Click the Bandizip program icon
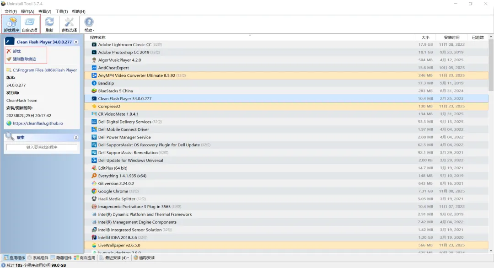The width and height of the screenshot is (494, 268). tap(94, 83)
